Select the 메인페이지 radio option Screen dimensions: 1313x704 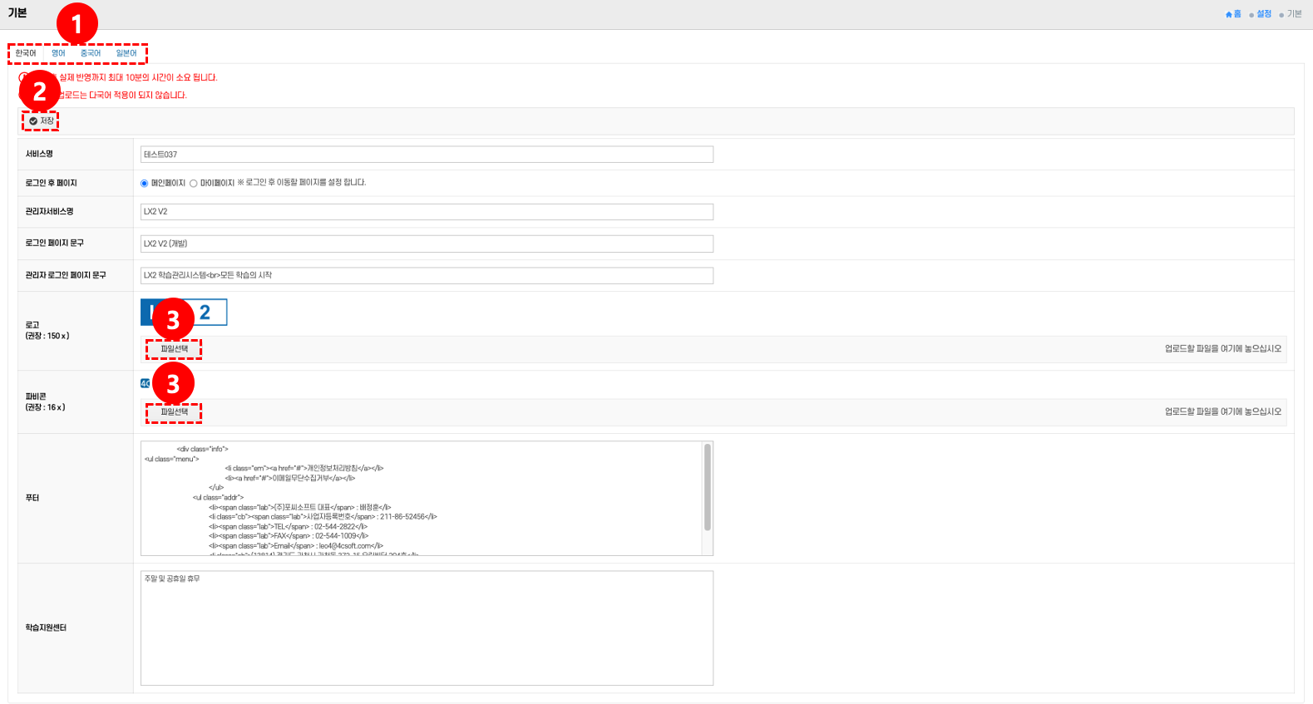(x=145, y=184)
